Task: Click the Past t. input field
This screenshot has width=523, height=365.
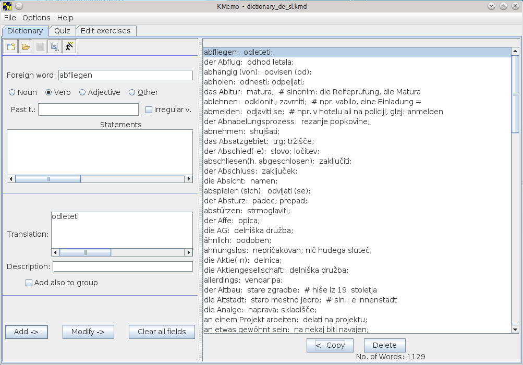Action: pos(89,110)
